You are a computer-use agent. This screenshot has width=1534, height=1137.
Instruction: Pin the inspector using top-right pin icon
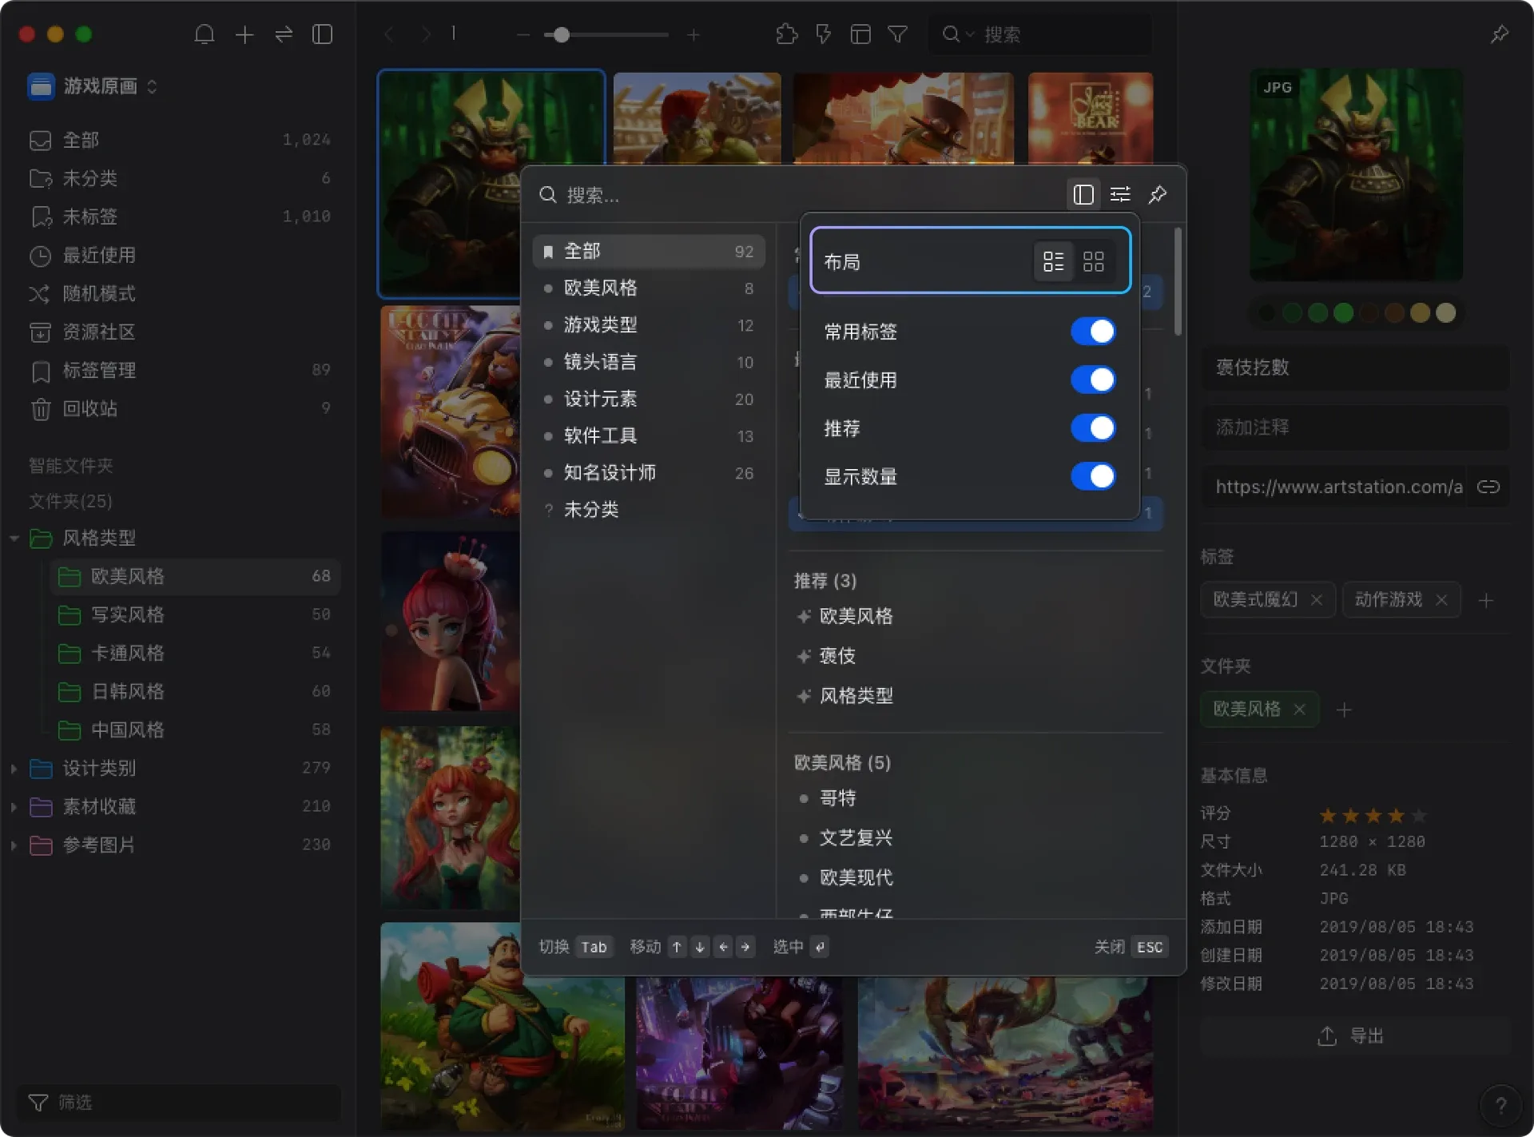click(x=1499, y=34)
